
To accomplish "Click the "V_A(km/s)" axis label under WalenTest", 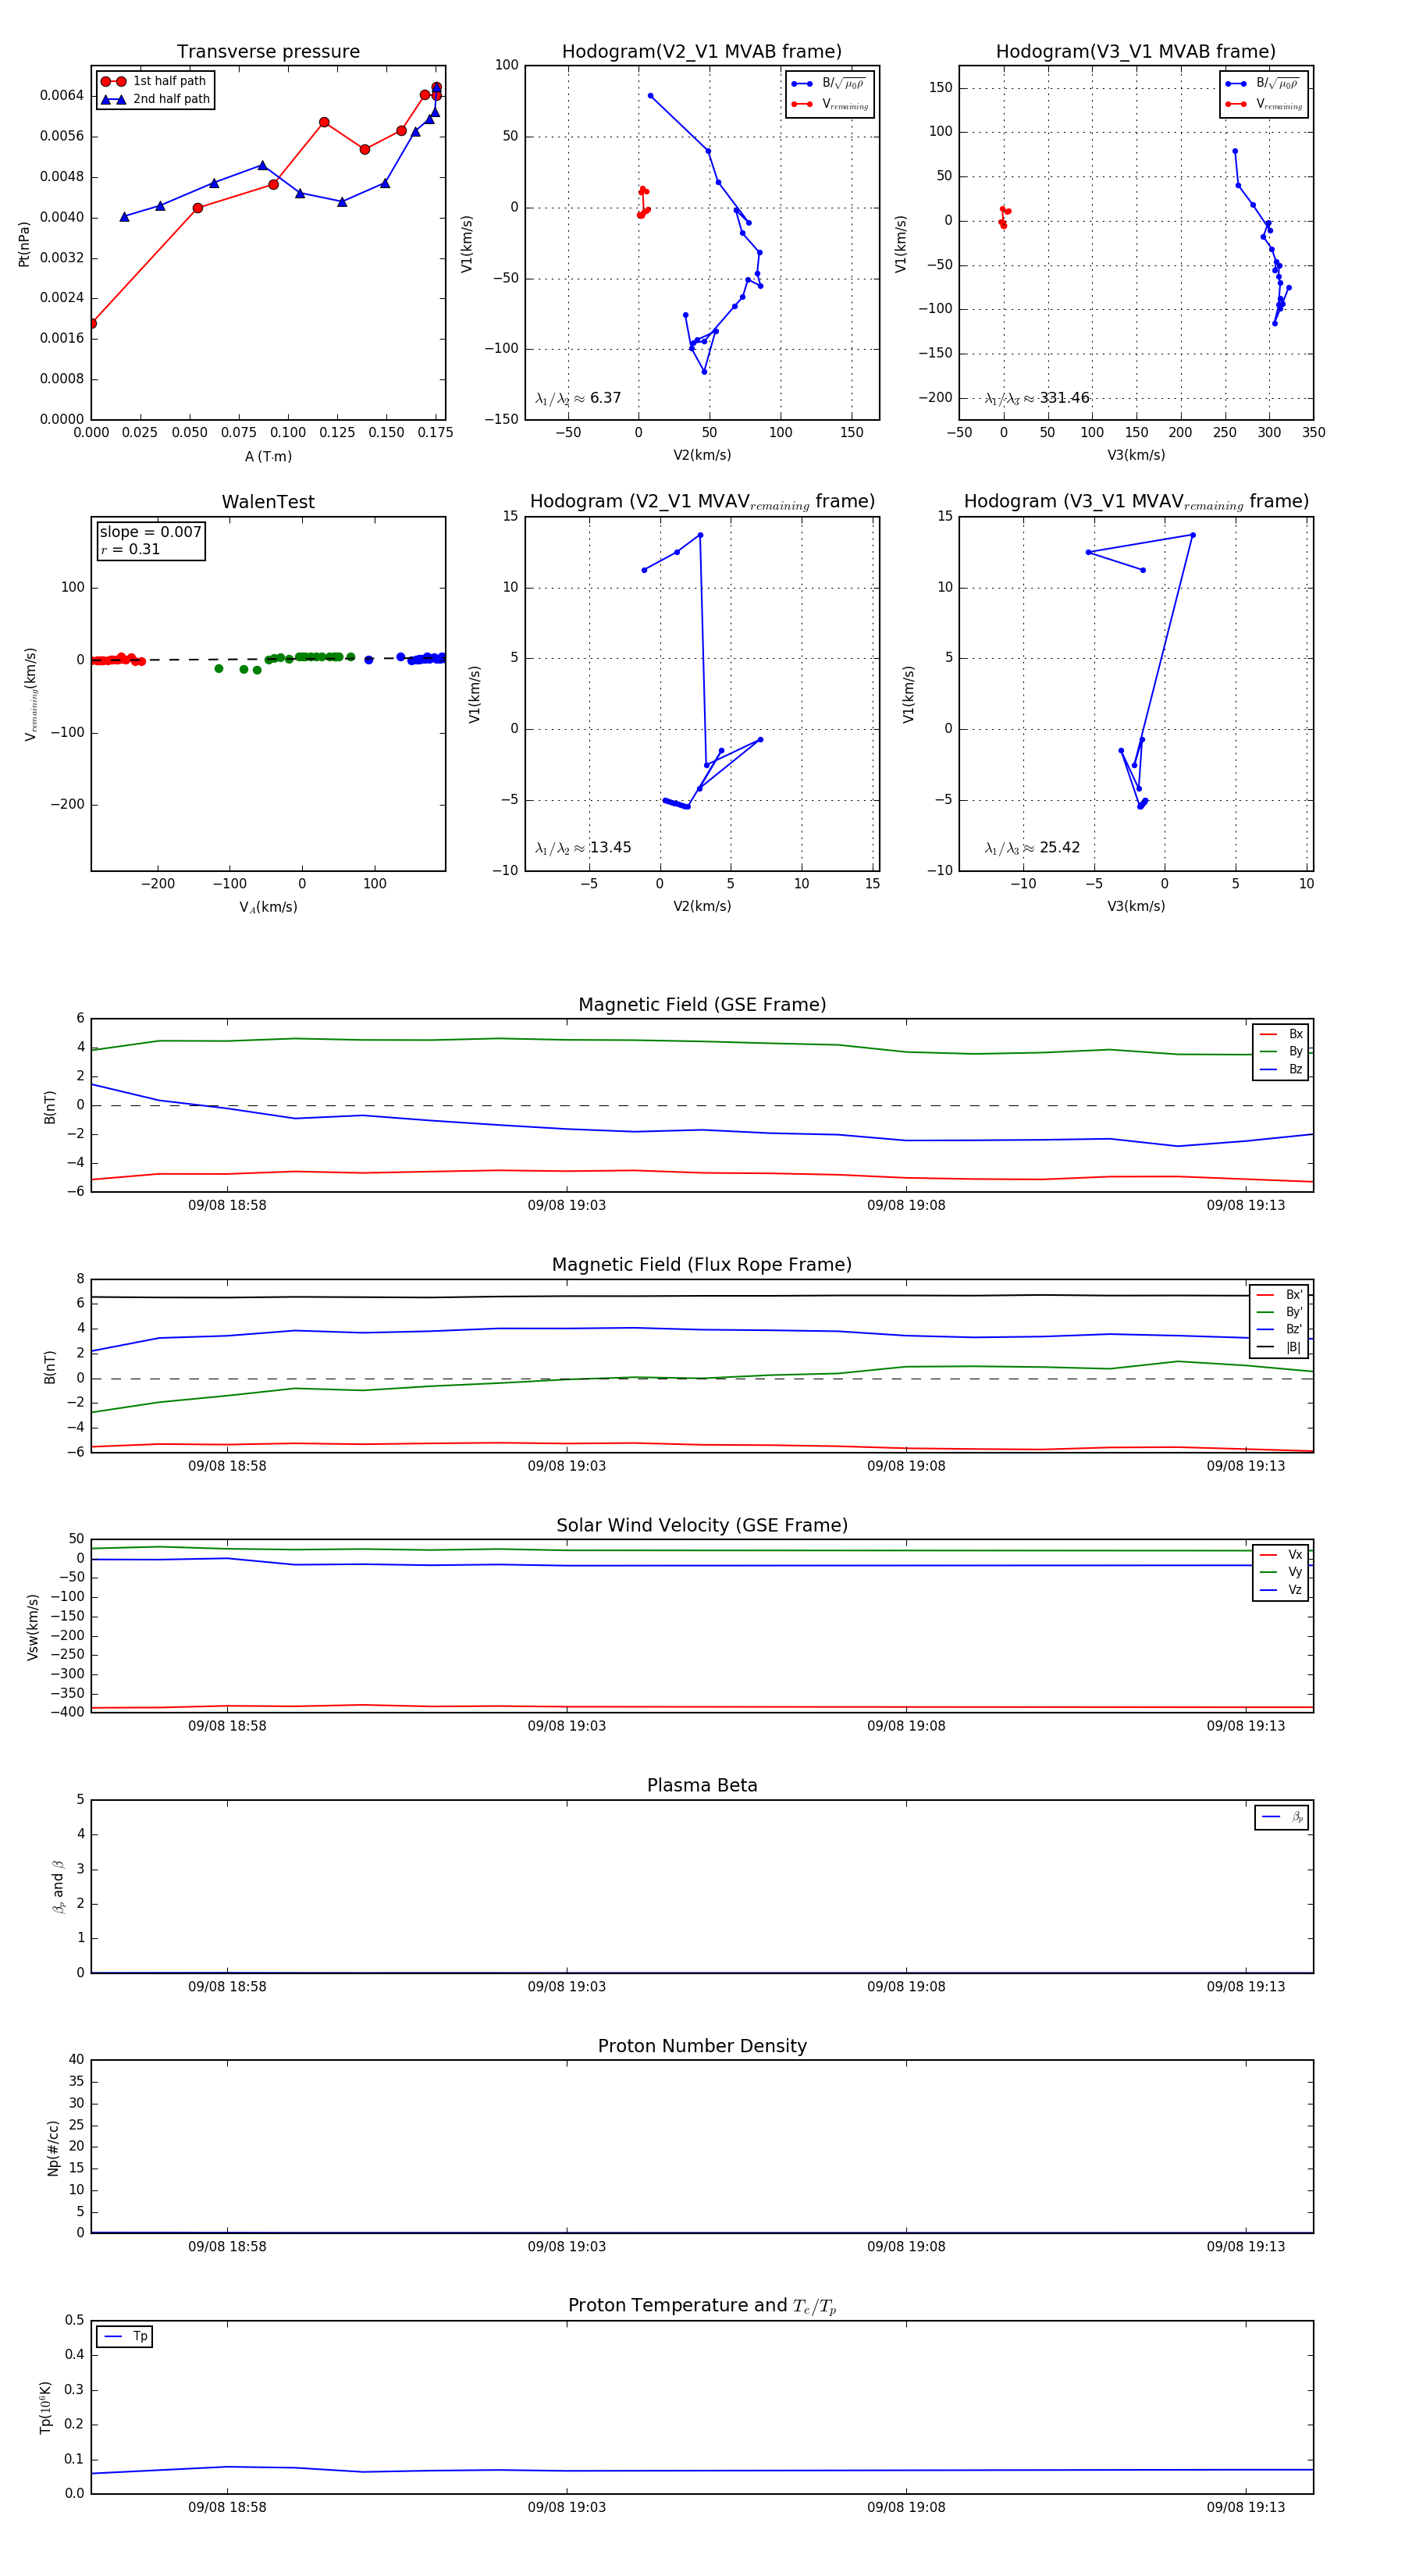I will 268,907.
